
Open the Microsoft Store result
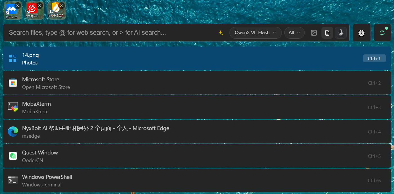[197, 83]
